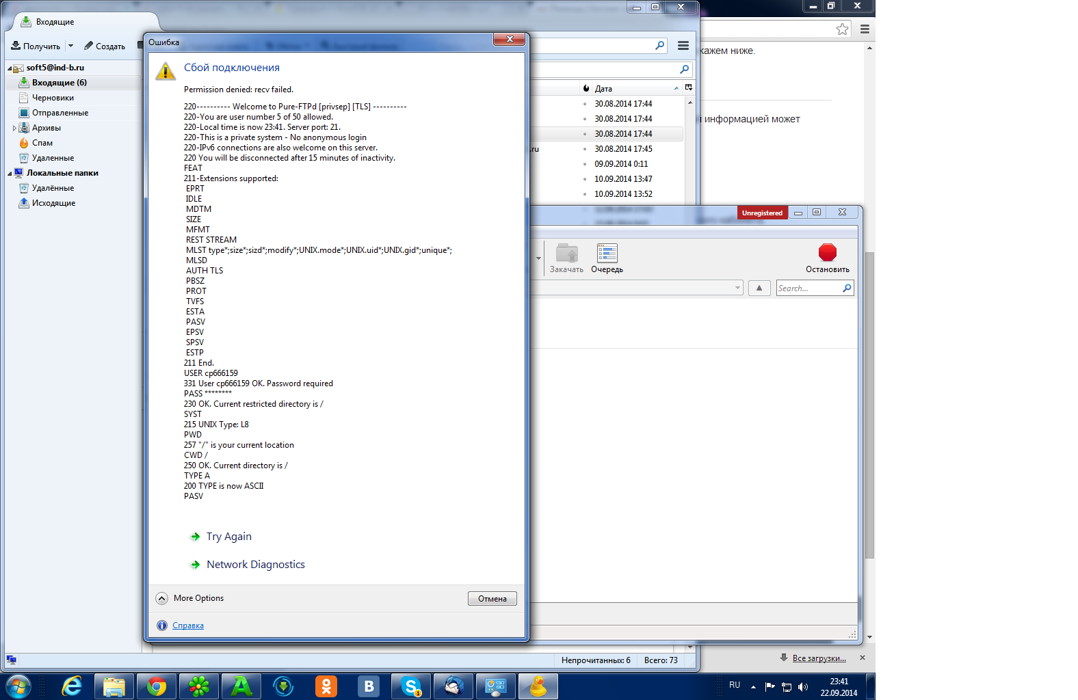The image size is (1078, 700).
Task: Open the Удаленные folder under soft5 account
Action: click(x=53, y=158)
